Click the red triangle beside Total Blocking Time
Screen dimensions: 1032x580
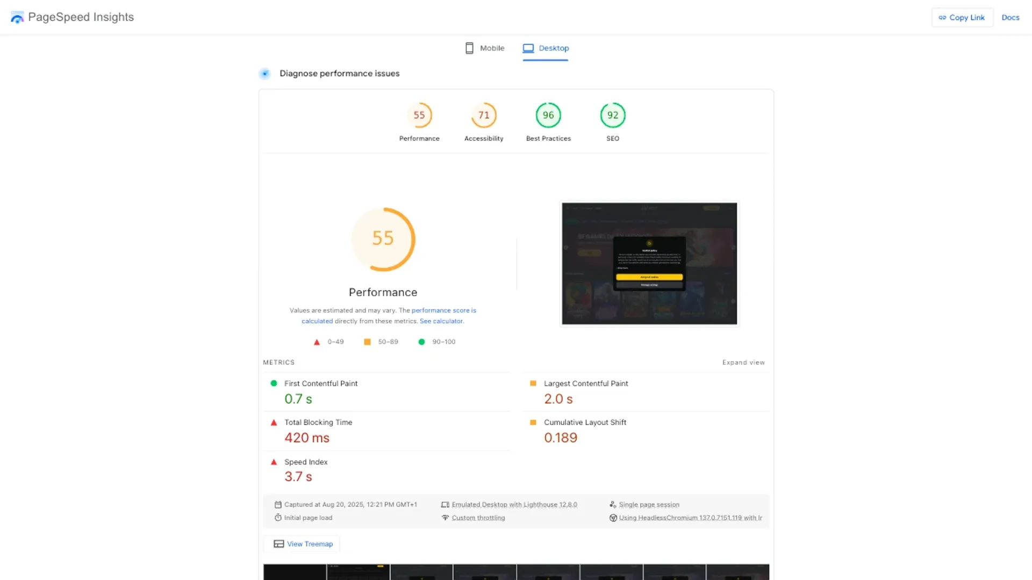274,423
